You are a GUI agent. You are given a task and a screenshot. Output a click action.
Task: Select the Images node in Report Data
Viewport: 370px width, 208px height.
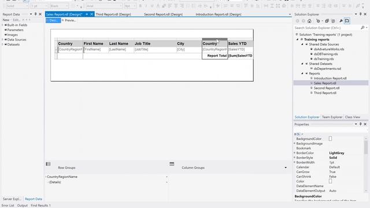[12, 35]
